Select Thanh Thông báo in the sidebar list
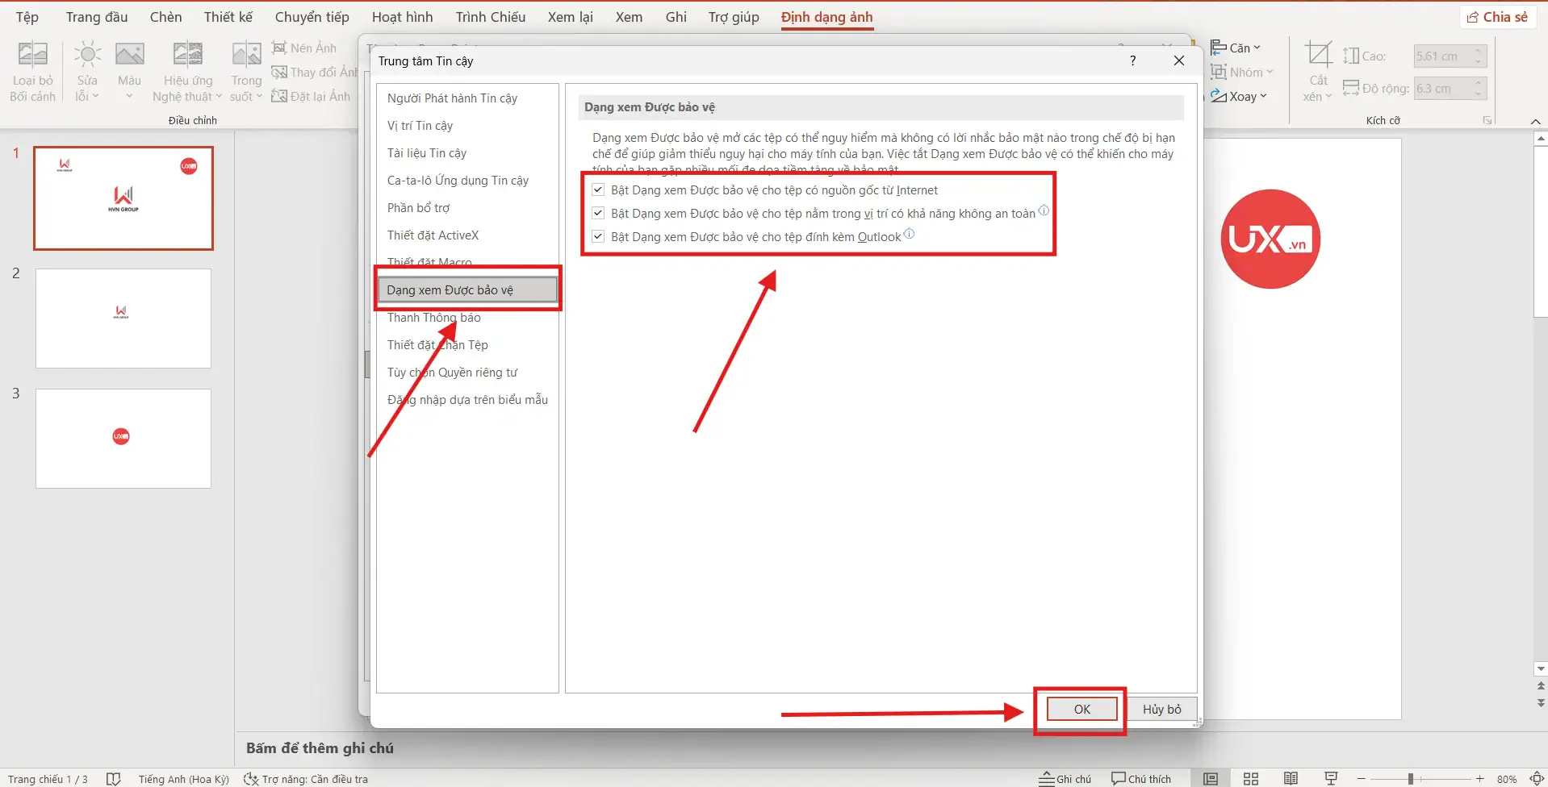1548x787 pixels. (x=434, y=317)
